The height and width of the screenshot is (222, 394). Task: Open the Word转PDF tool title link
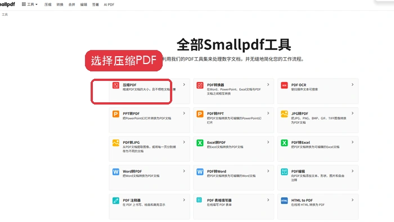(132, 171)
